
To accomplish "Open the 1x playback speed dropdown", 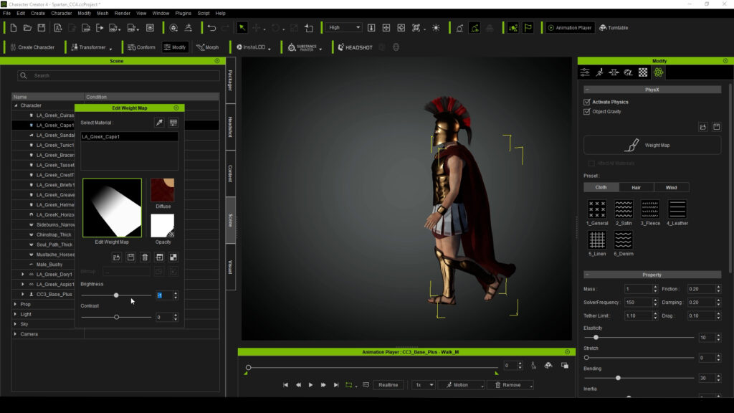I will point(423,385).
